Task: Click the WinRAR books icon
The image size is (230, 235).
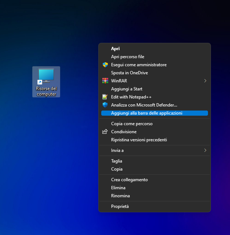Action: pos(105,81)
